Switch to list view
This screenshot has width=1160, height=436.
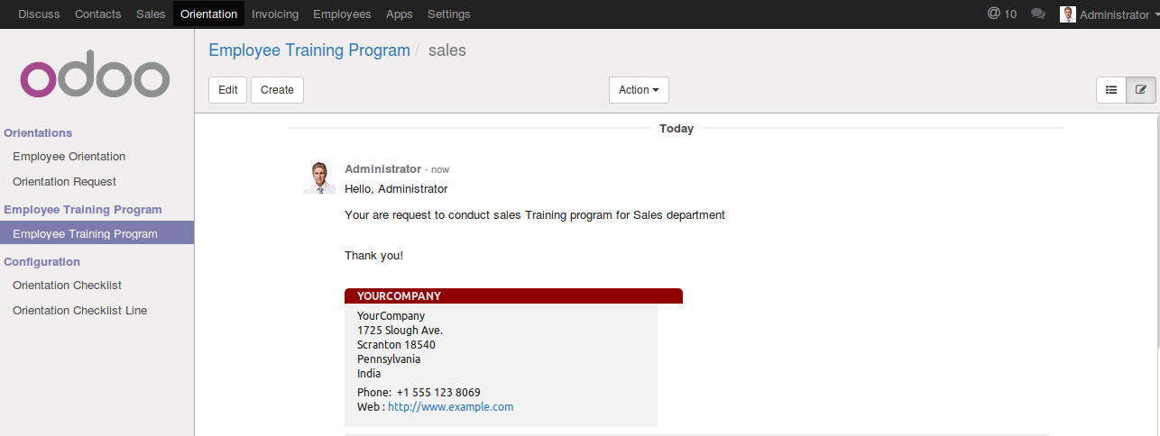coord(1111,90)
